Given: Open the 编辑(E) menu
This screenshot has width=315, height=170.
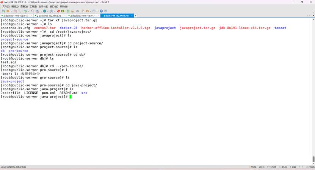Looking at the screenshot, I should point(15,6).
